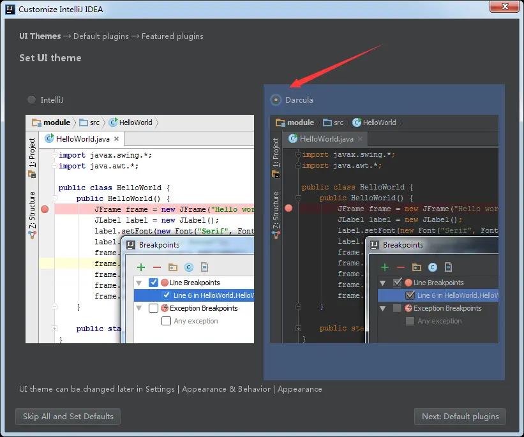Open the 1: Project tool tab in light preview
The image size is (524, 437).
[32, 152]
